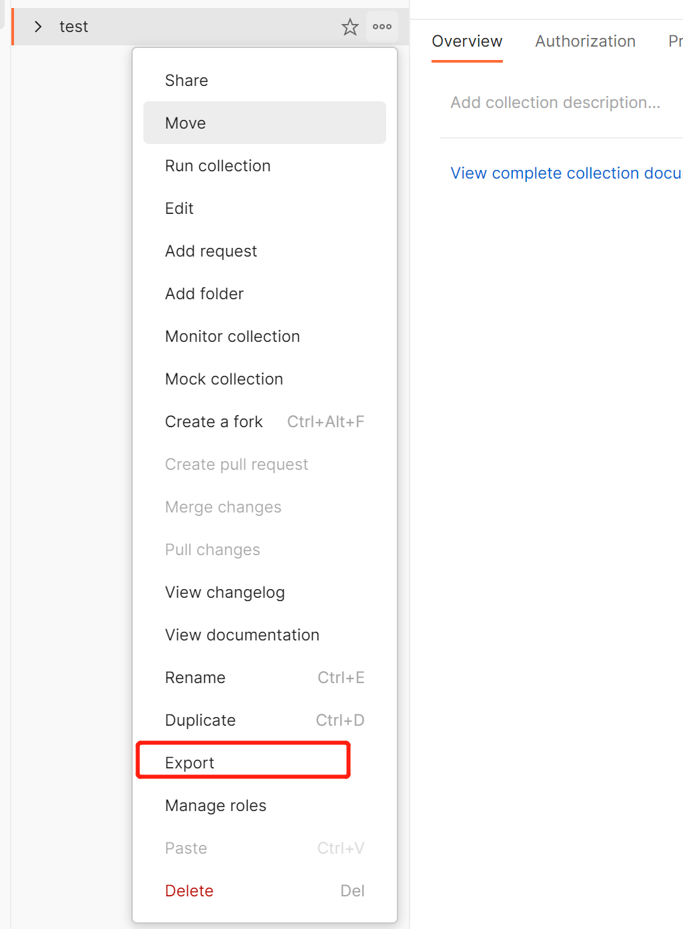The width and height of the screenshot is (683, 929).
Task: Expand the test collection chevron
Action: point(38,27)
